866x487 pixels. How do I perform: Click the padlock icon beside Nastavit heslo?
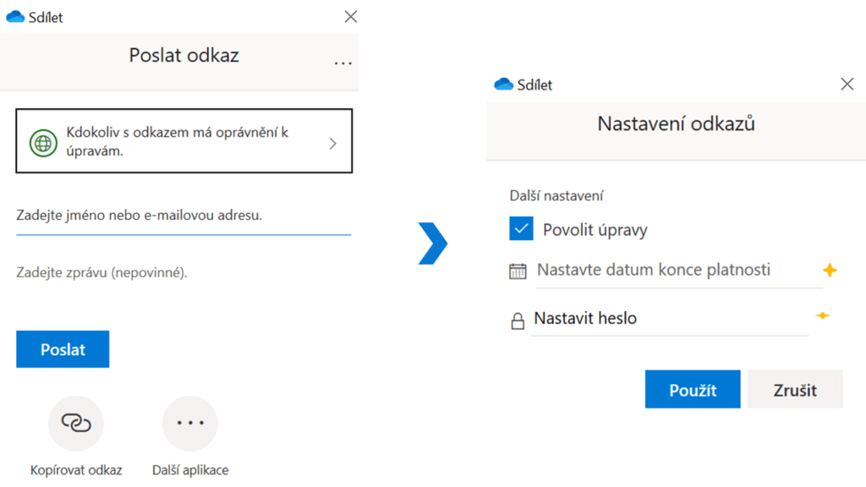(x=518, y=320)
